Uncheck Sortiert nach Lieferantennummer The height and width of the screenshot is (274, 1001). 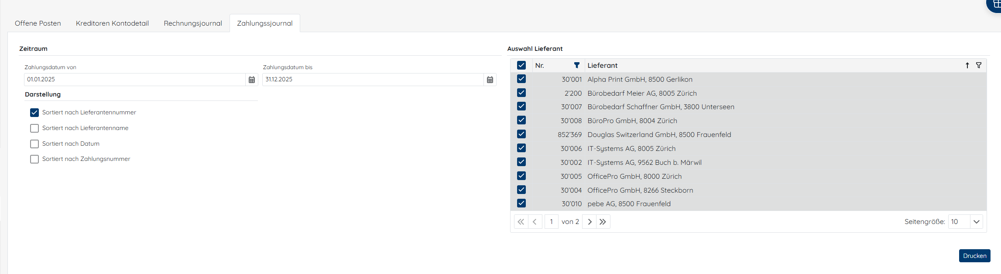coord(34,113)
